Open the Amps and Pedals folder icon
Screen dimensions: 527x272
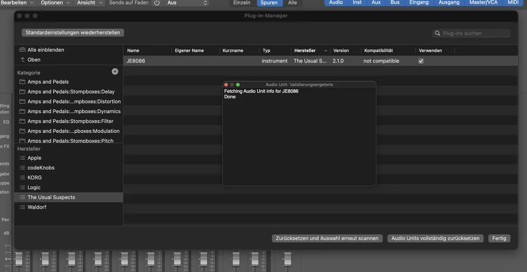22,82
